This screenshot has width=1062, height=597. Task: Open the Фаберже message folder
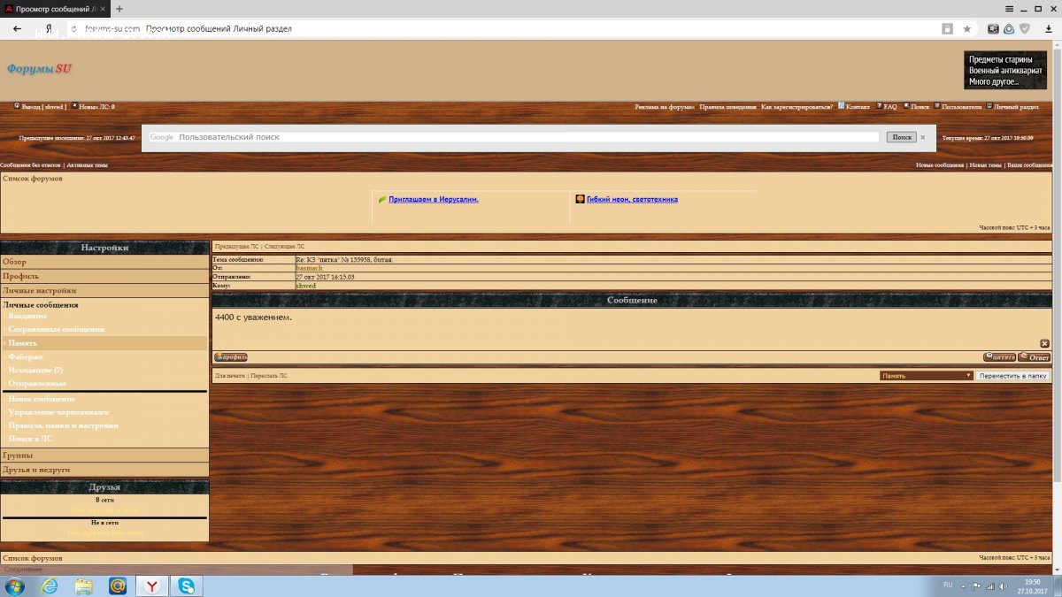point(26,356)
